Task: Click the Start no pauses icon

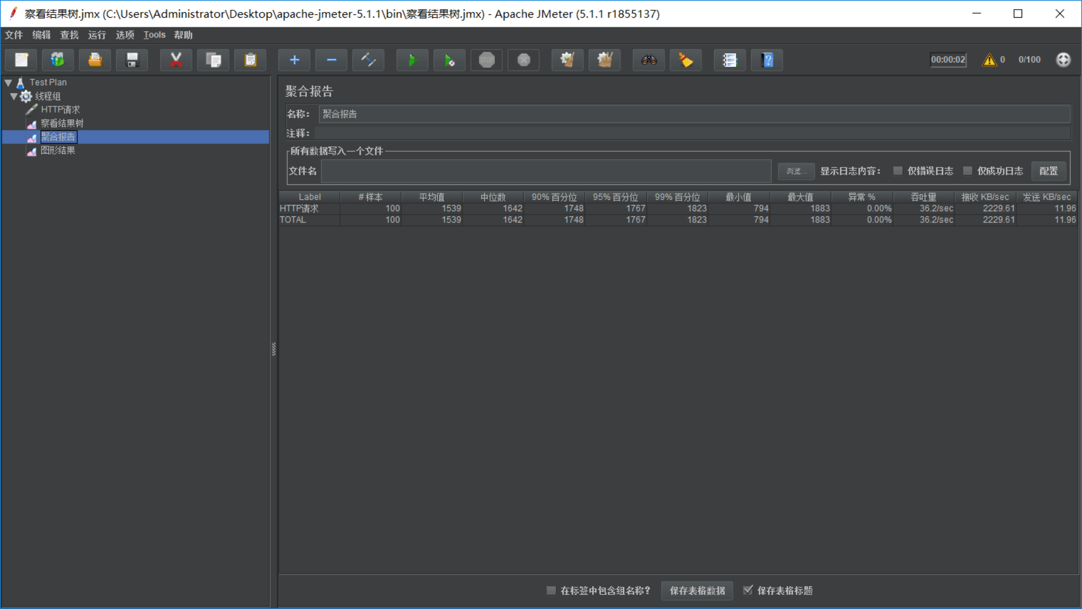Action: coord(449,60)
